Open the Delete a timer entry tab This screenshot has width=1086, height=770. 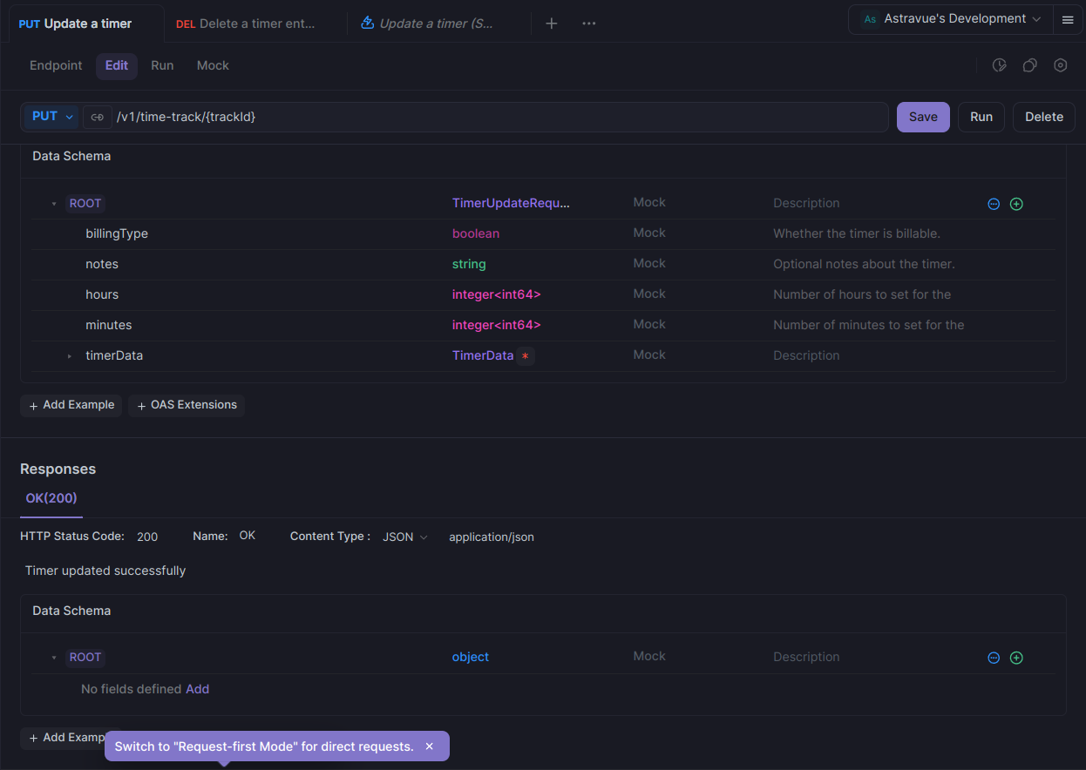[x=246, y=24]
